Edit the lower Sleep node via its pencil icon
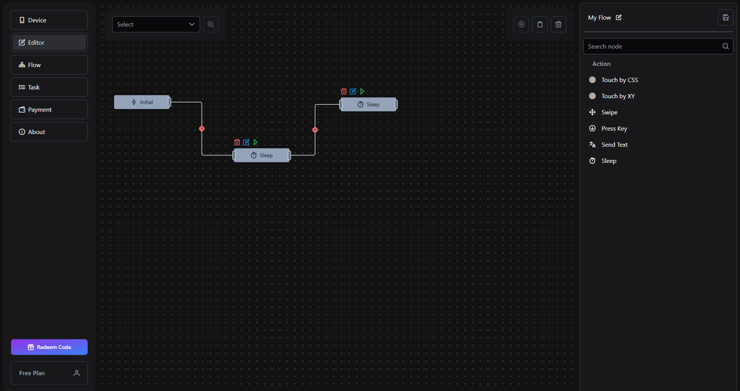Viewport: 740px width, 391px height. [246, 142]
